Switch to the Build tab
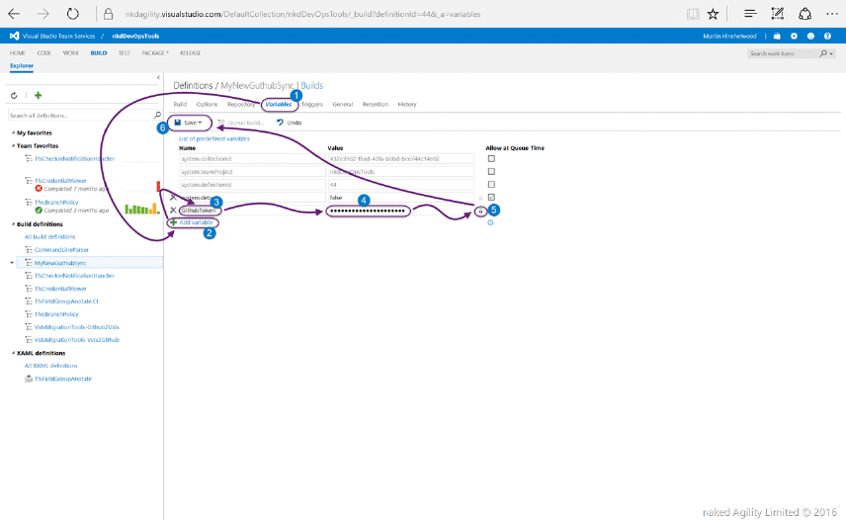This screenshot has width=846, height=520. [180, 104]
